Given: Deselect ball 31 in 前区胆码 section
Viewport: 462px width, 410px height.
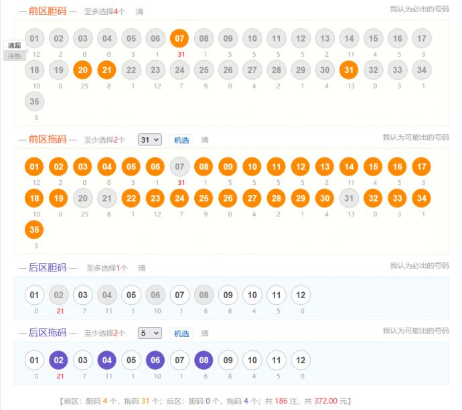Looking at the screenshot, I should coord(348,70).
